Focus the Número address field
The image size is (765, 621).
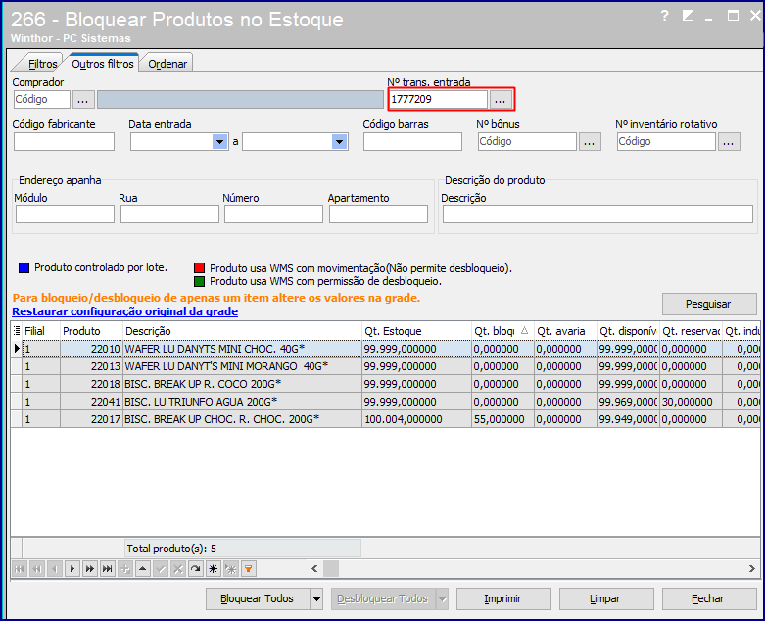click(x=273, y=215)
